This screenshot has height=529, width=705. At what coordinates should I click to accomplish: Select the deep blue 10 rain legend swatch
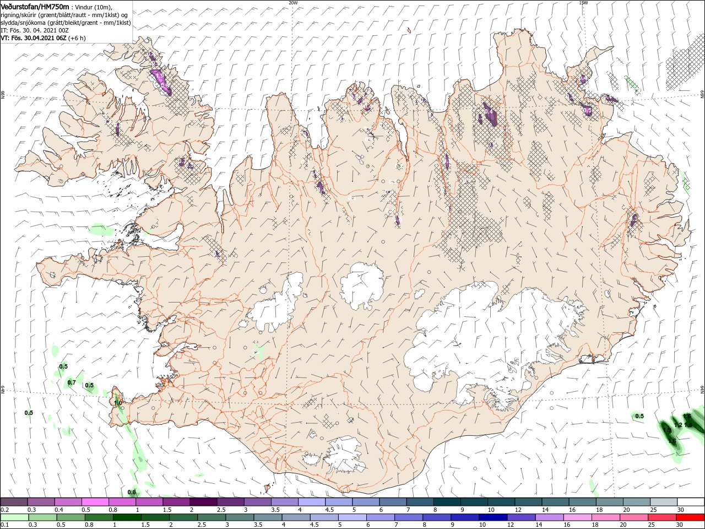coord(492,517)
